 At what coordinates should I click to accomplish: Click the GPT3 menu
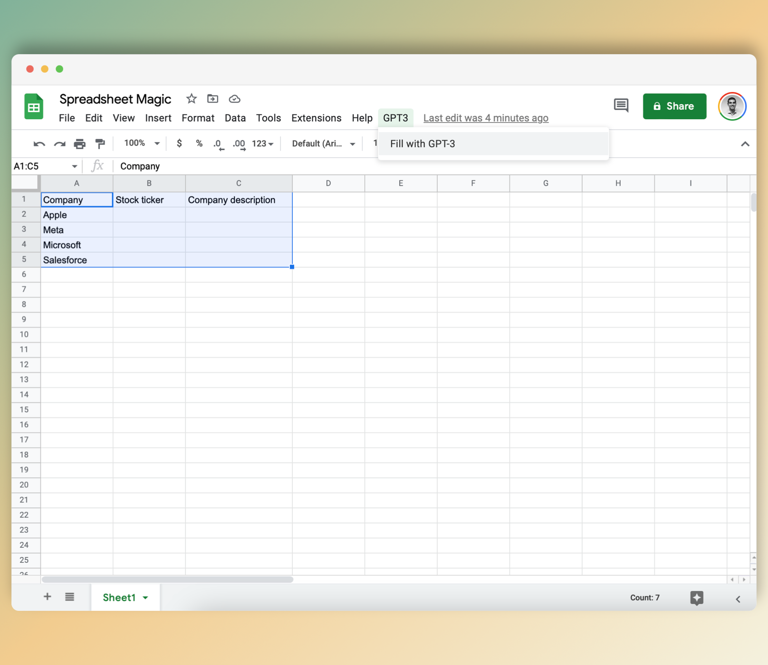(395, 118)
